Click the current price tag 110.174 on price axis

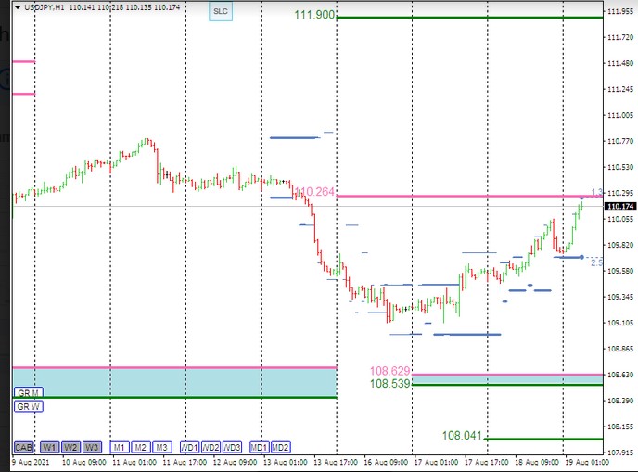(x=619, y=206)
